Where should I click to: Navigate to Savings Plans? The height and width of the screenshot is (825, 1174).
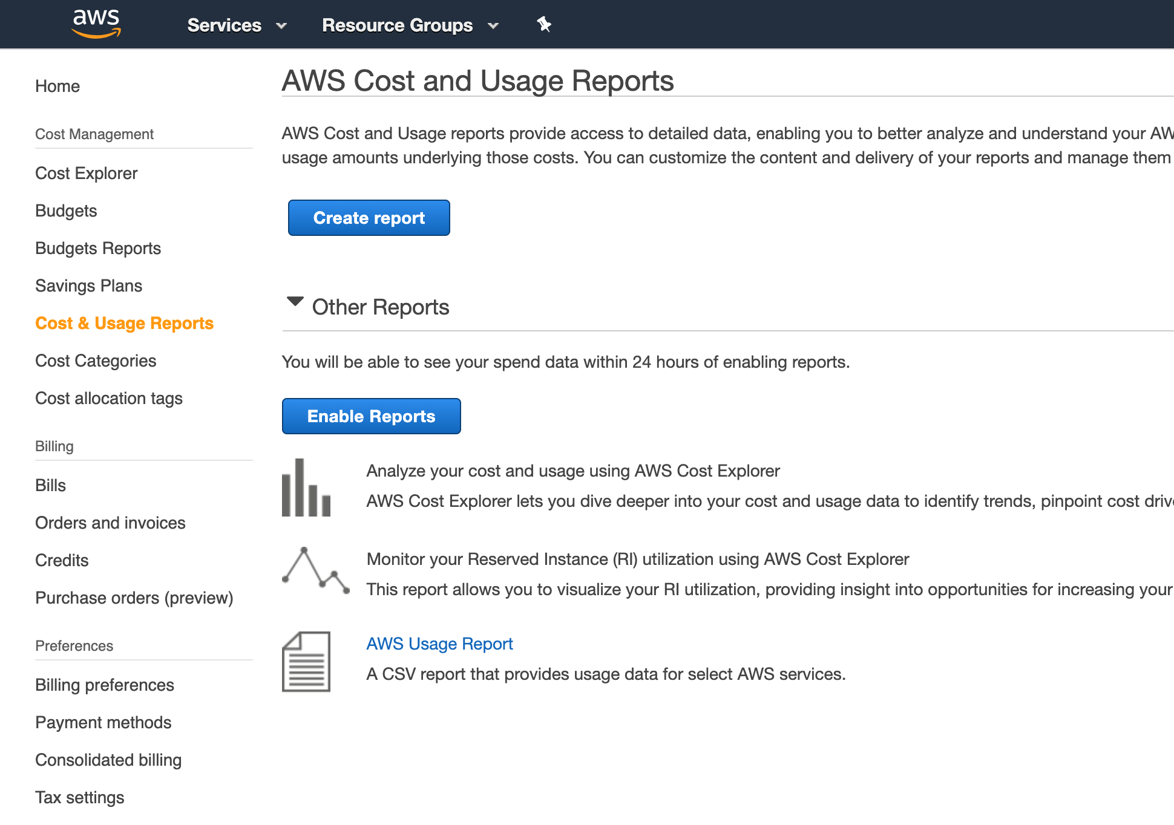[89, 285]
